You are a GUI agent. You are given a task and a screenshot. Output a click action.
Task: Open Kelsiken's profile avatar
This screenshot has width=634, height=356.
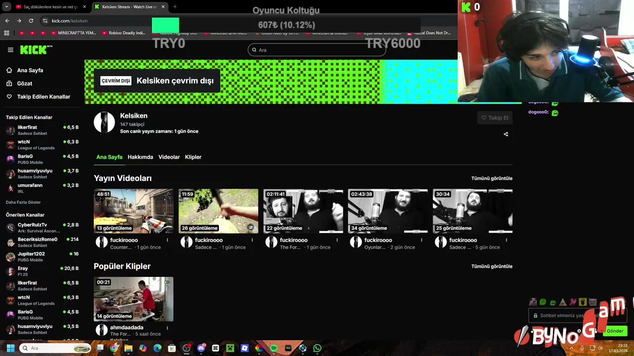point(104,122)
